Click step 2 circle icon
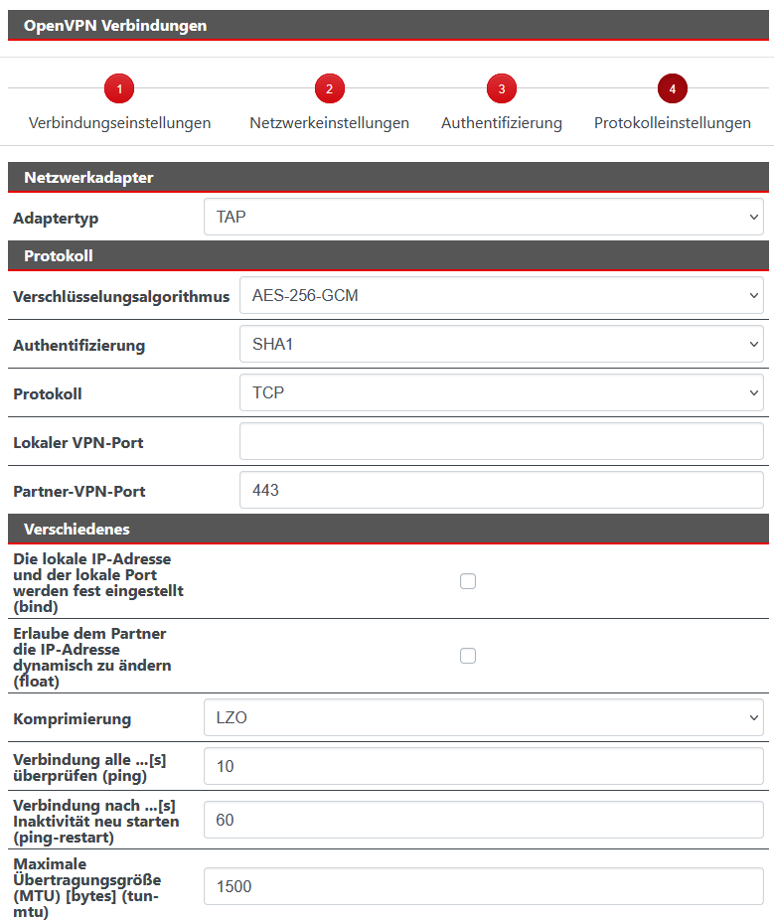Screen dimensions: 774x921 pyautogui.click(x=329, y=89)
